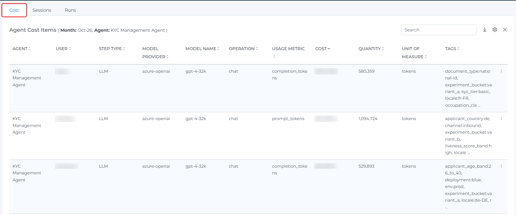This screenshot has height=215, width=516.
Task: Focus the Search input field
Action: 438,30
